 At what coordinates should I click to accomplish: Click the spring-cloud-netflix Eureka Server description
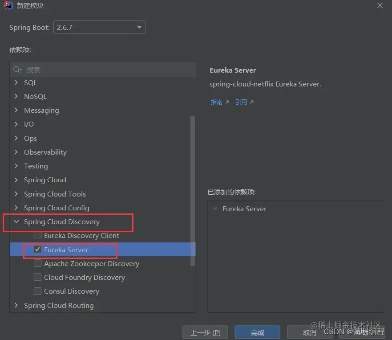pyautogui.click(x=265, y=84)
